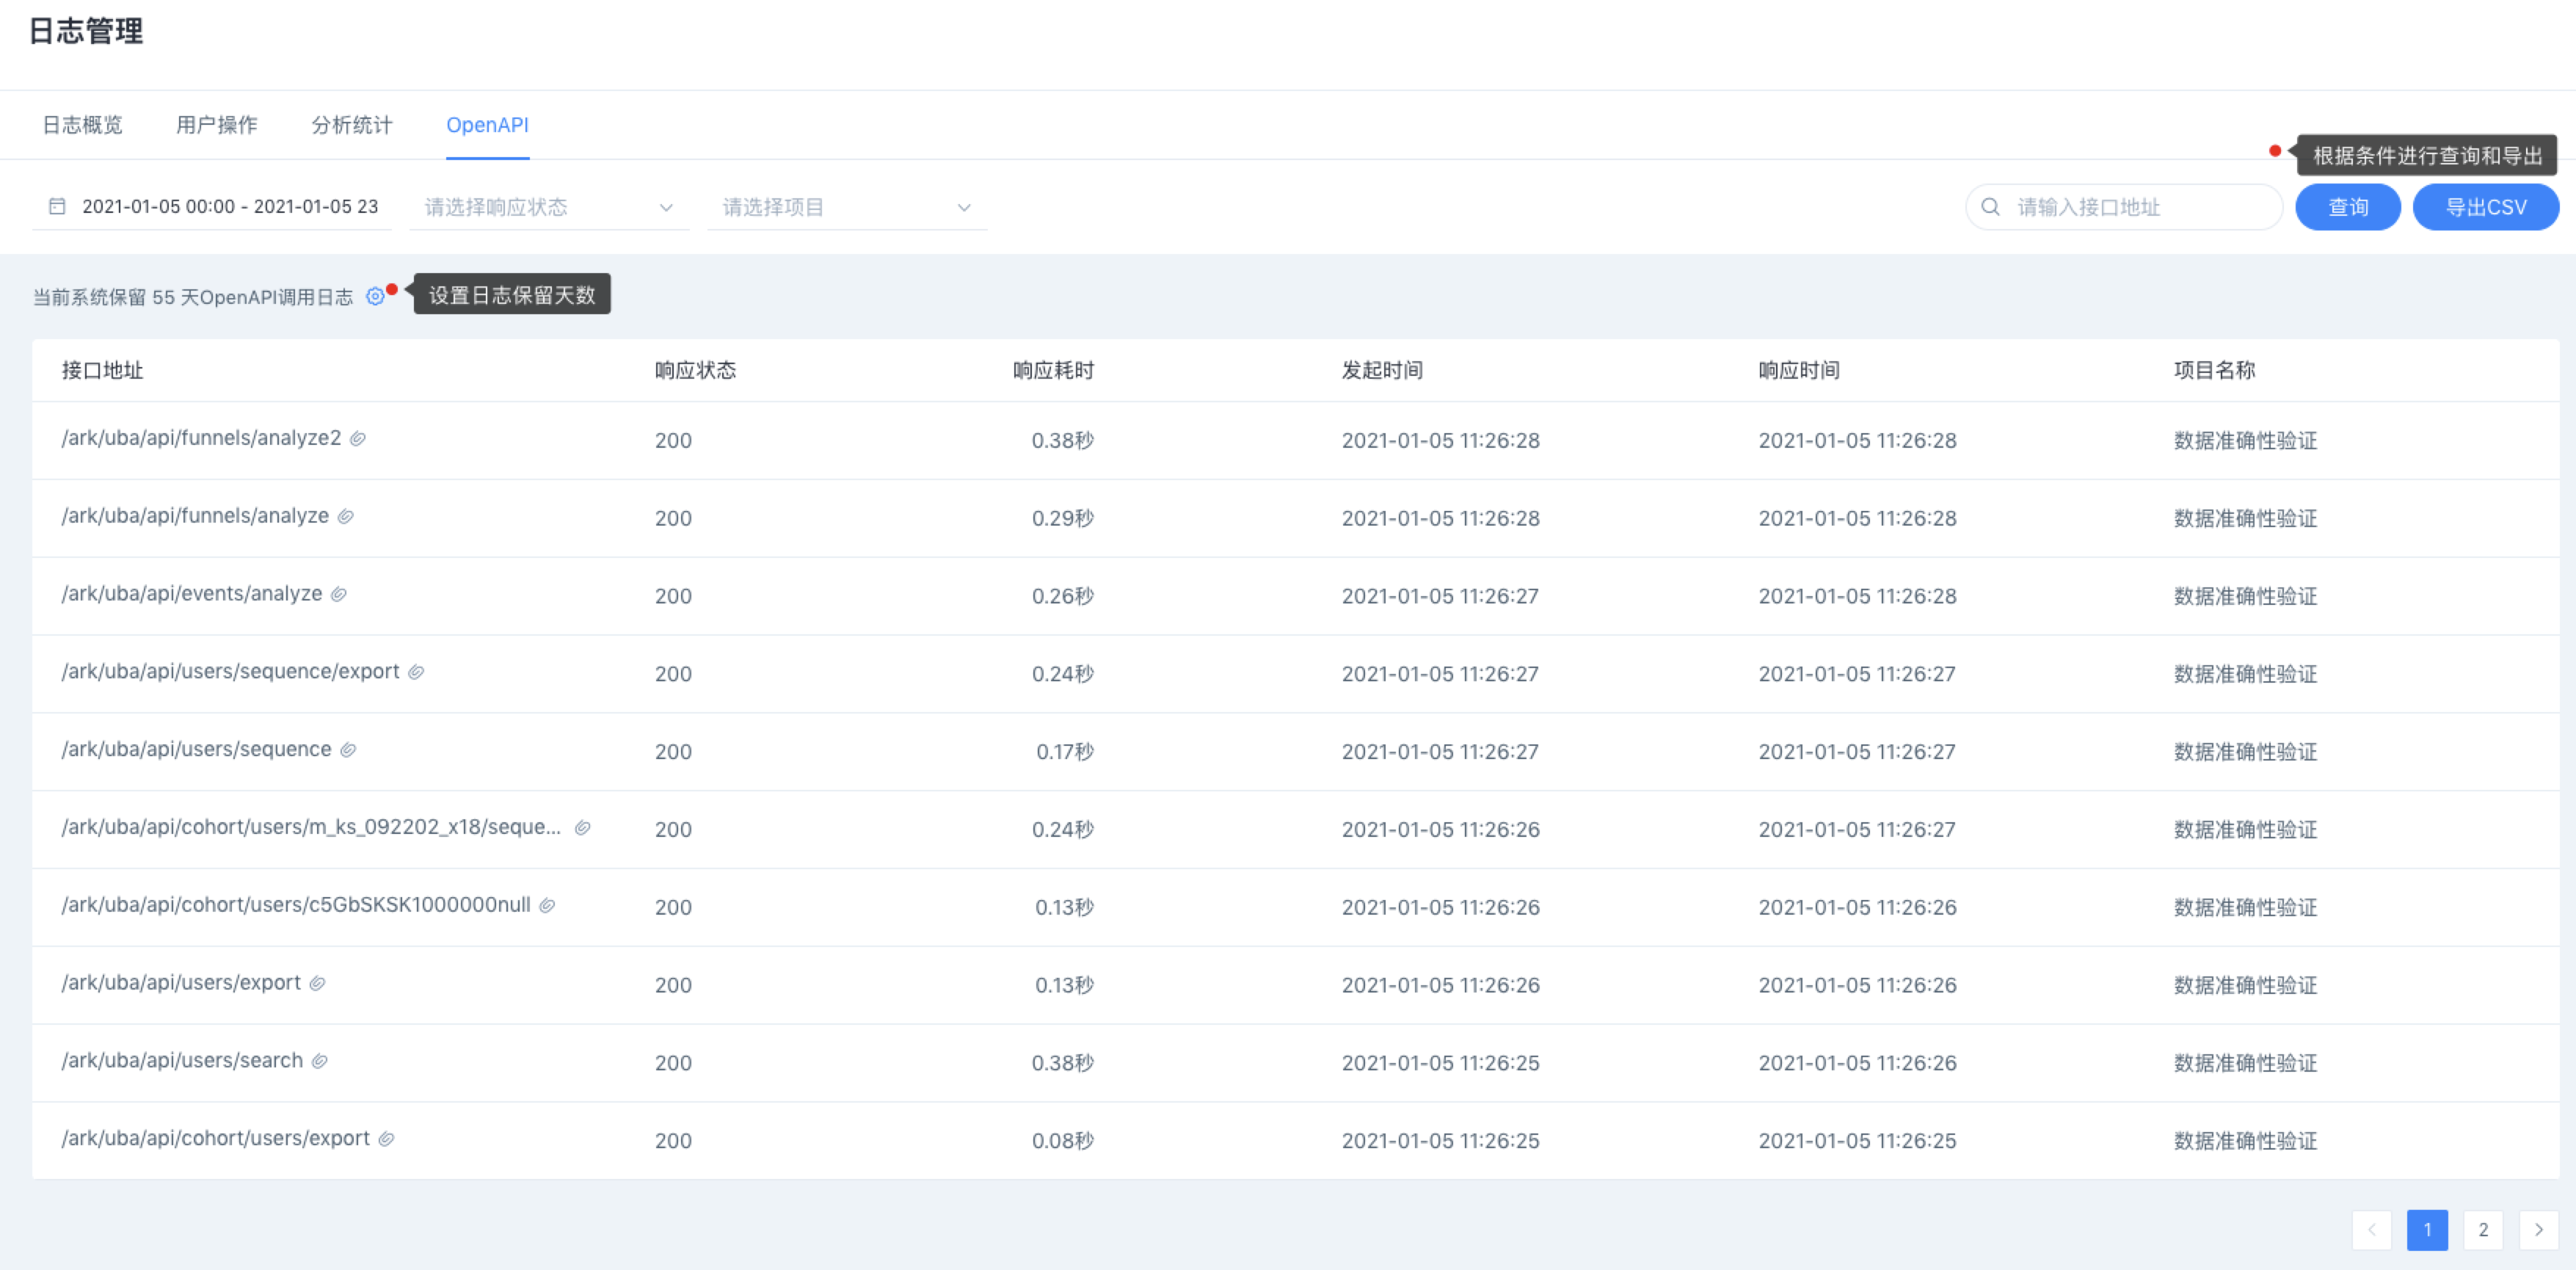Screen dimensions: 2576x1270
Task: Focus the 请输入接口地址 search field
Action: click(2124, 207)
